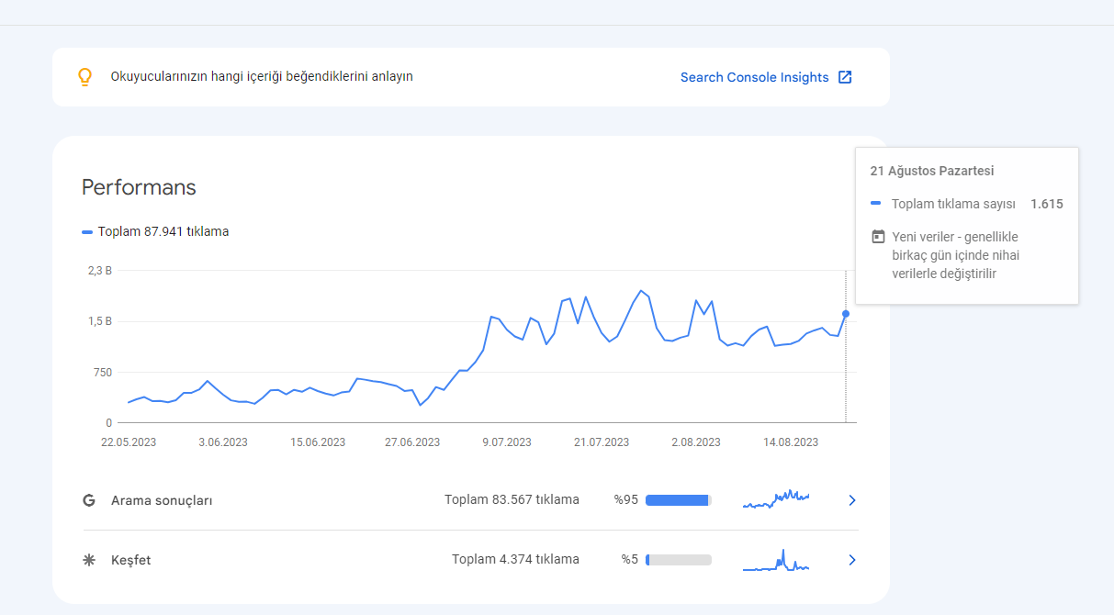Expand the Arama sonuçları row chevron

(x=852, y=500)
